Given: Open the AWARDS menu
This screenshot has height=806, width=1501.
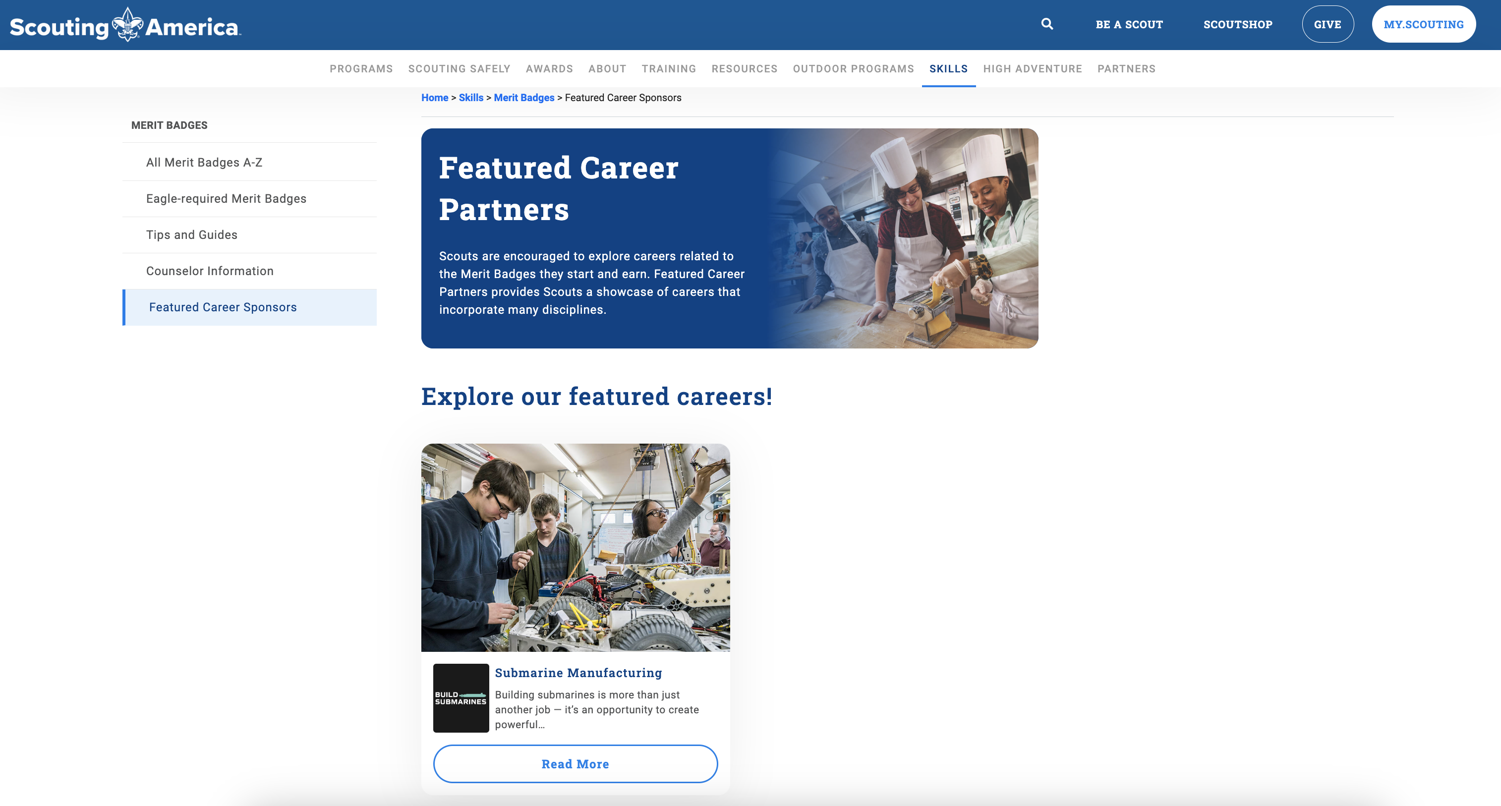Looking at the screenshot, I should [x=549, y=69].
